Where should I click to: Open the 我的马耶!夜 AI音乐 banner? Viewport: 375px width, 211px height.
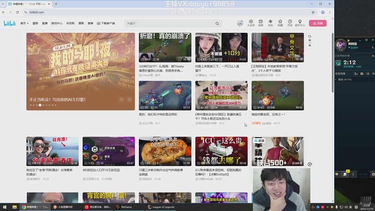coord(81,72)
